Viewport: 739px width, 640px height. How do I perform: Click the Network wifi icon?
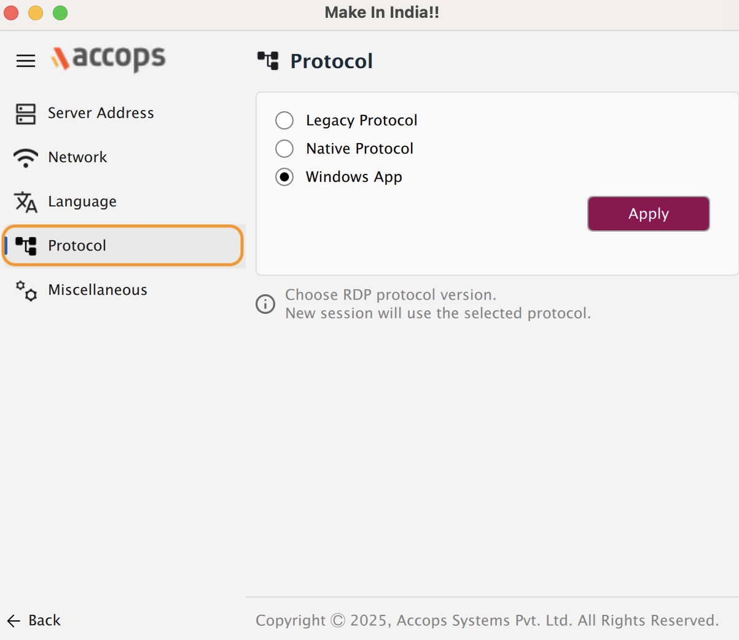pos(26,158)
